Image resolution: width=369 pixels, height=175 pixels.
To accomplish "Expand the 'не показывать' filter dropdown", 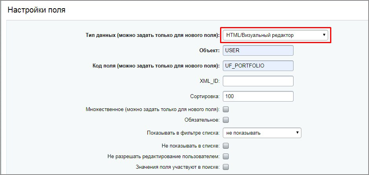I will click(262, 133).
